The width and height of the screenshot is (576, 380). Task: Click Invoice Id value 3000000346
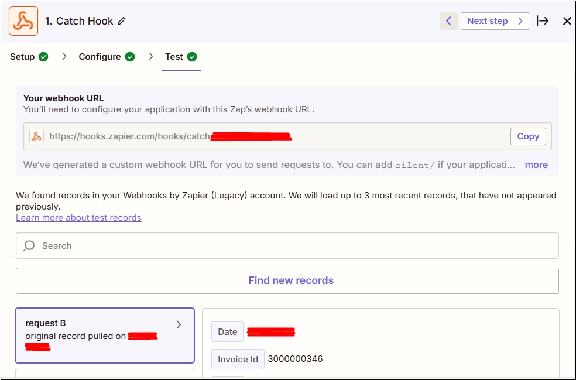coord(296,359)
